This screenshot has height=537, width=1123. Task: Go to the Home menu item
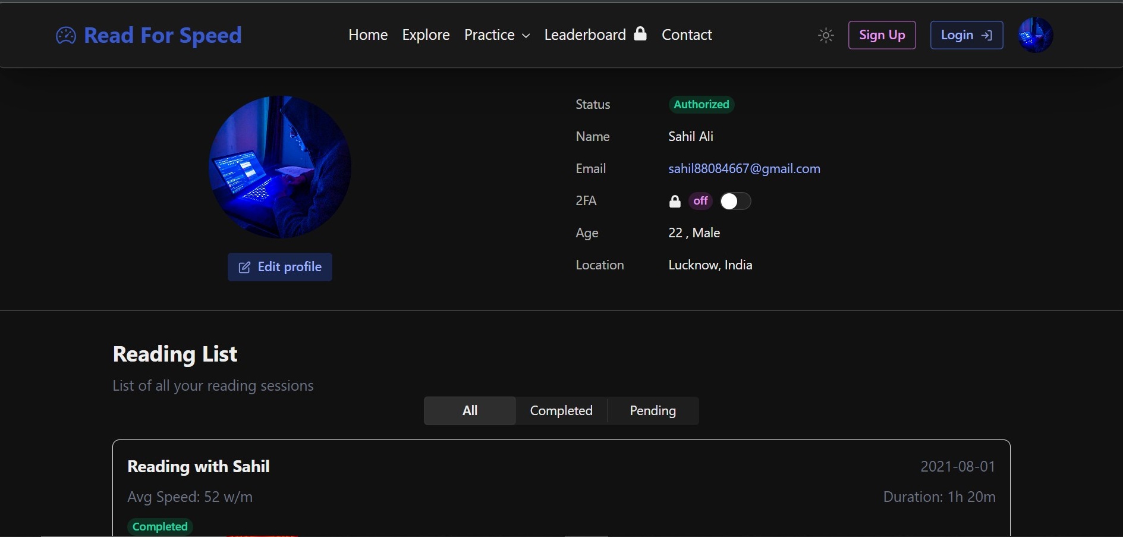(x=368, y=35)
